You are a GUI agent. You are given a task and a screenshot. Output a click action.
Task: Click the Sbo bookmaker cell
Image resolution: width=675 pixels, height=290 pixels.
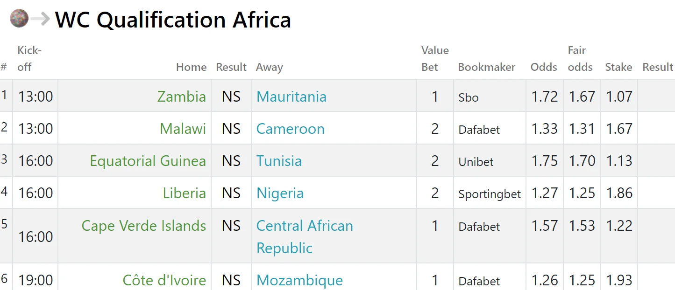(469, 97)
